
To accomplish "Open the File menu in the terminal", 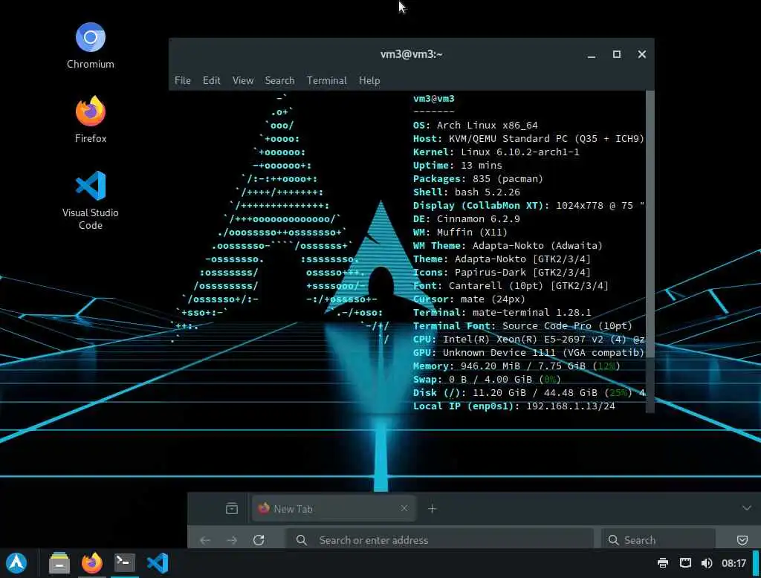I will click(183, 80).
